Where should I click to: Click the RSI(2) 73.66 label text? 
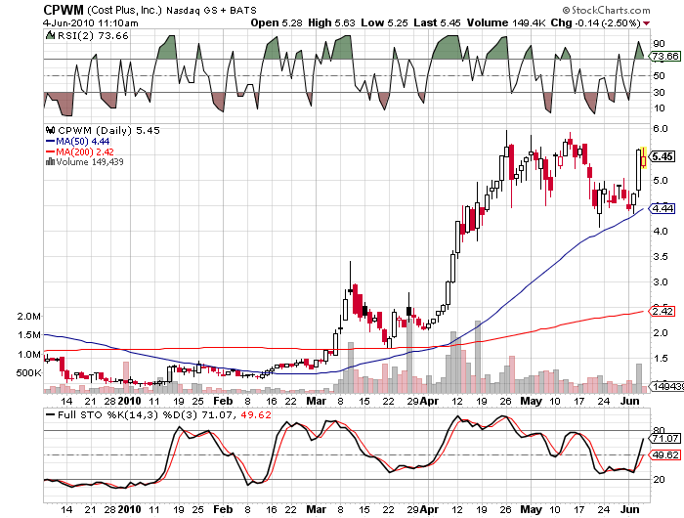(93, 35)
